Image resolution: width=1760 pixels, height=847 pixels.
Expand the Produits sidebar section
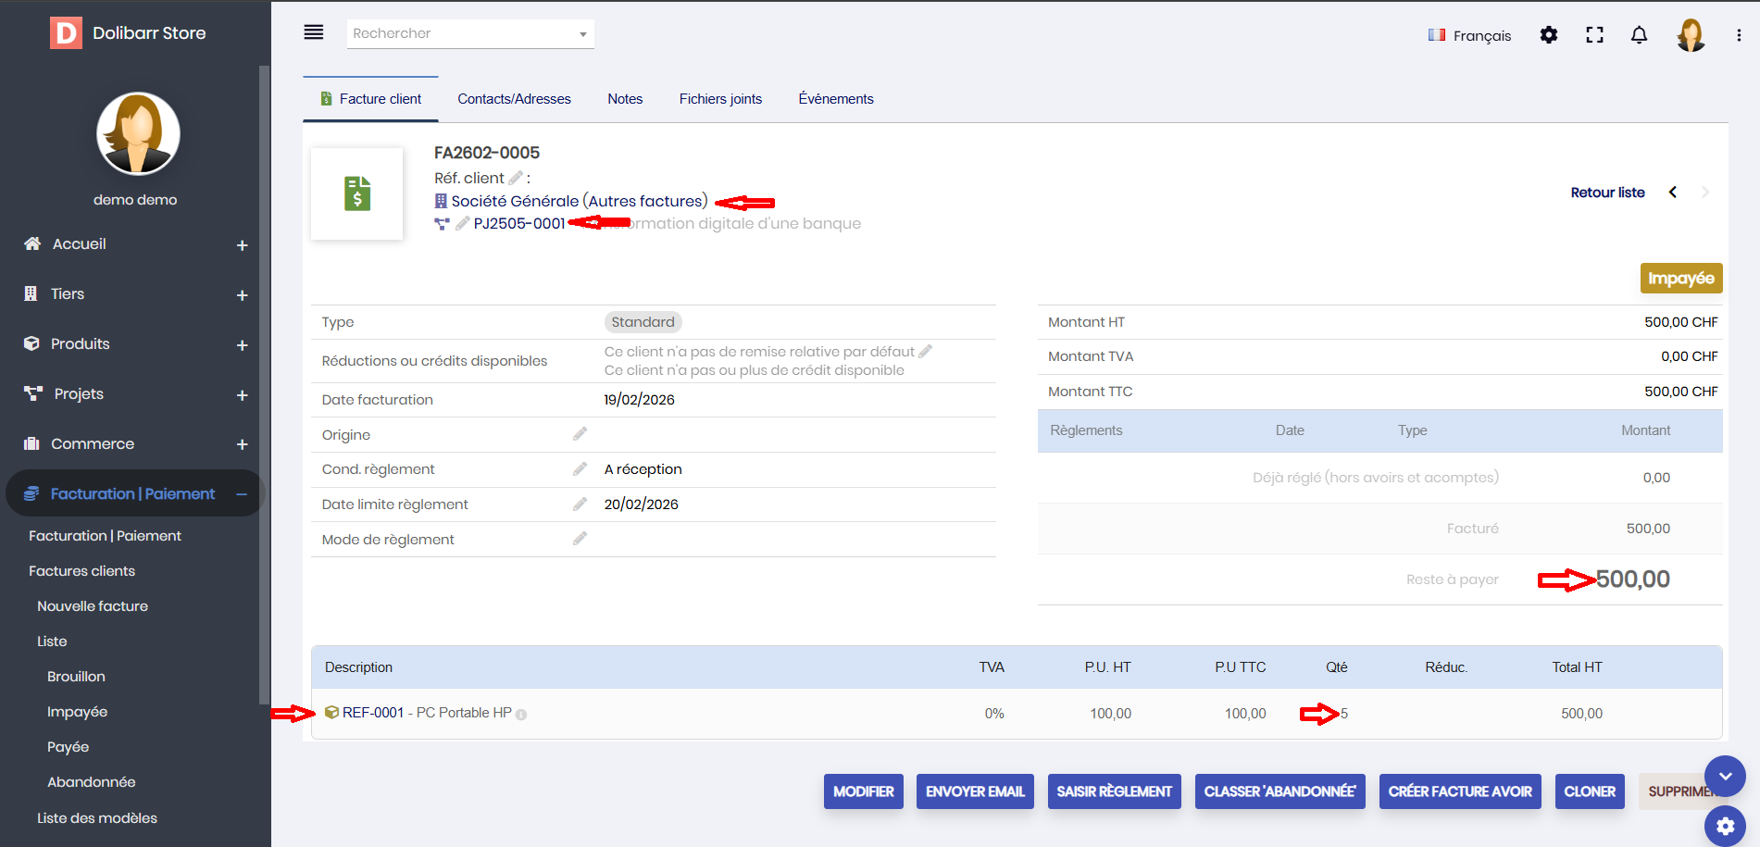(x=242, y=345)
